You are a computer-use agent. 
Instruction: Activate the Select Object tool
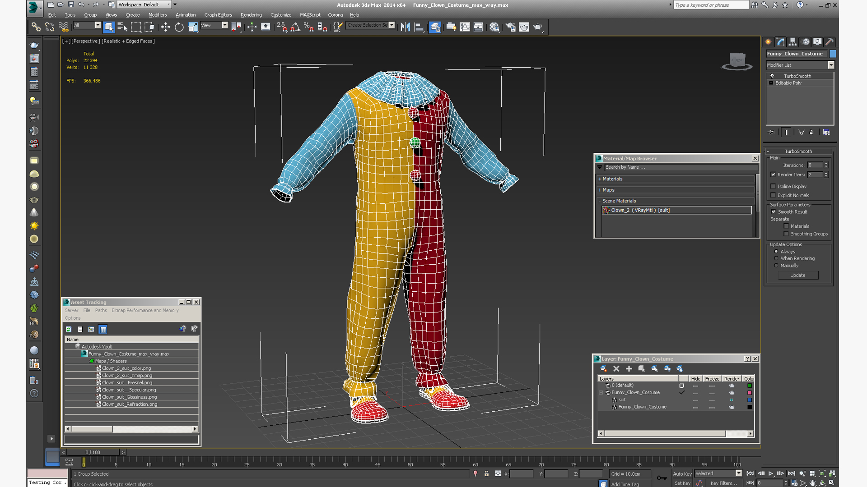[x=109, y=27]
